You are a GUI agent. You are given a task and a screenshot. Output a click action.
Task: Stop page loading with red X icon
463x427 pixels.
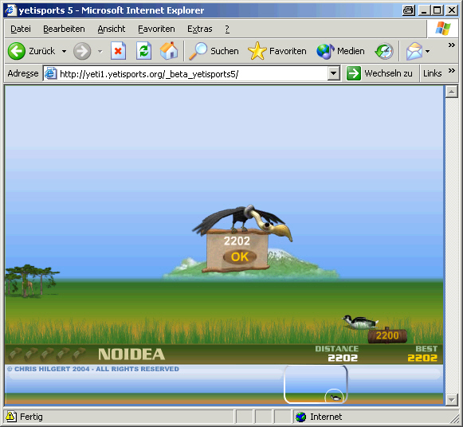click(118, 51)
